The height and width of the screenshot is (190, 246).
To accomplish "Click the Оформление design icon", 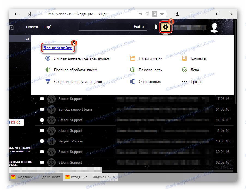I will pos(133,82).
